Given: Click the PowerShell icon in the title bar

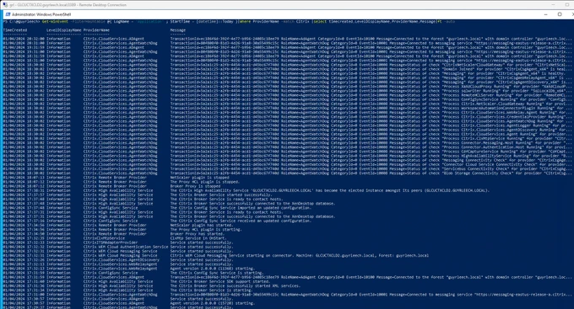Looking at the screenshot, I should pyautogui.click(x=8, y=14).
